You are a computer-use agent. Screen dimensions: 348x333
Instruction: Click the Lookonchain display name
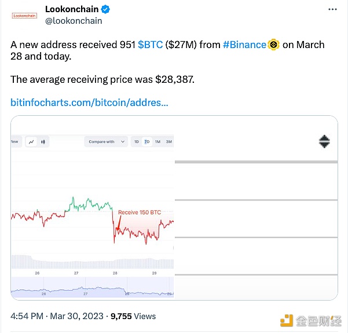(x=72, y=9)
